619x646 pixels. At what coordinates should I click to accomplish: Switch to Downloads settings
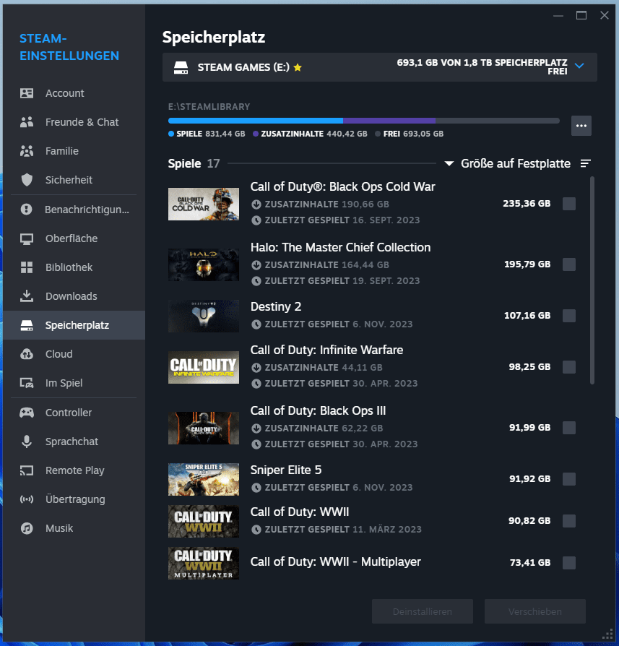[x=74, y=296]
